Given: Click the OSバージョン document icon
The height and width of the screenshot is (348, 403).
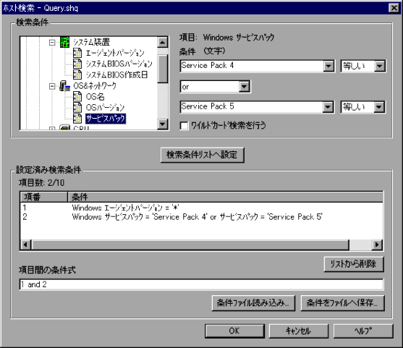Looking at the screenshot, I should [x=77, y=107].
